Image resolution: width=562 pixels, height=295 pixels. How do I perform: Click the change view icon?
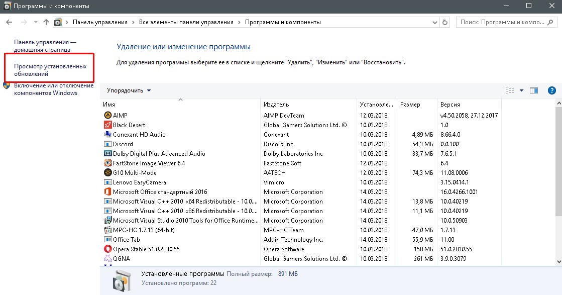coord(510,90)
